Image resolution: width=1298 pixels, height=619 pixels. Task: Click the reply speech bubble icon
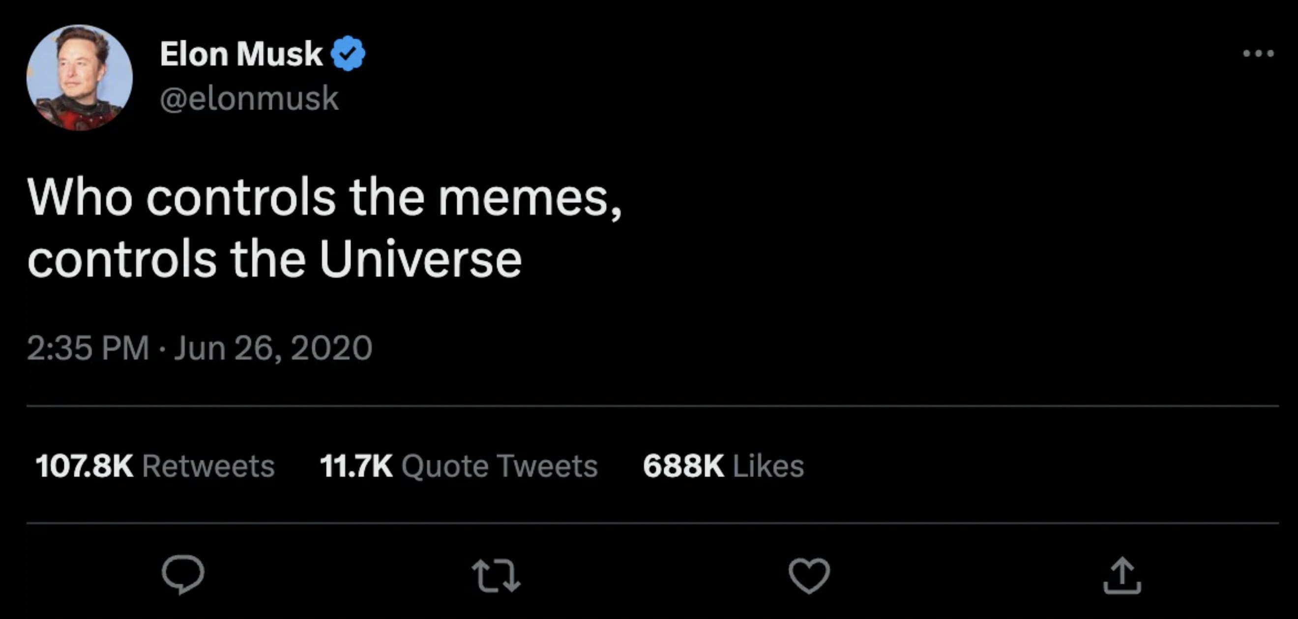pos(183,574)
